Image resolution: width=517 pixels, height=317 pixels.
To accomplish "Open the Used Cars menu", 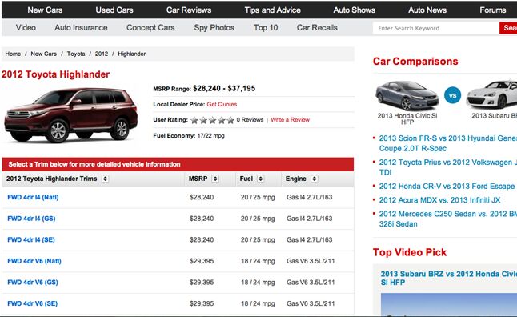I will tap(114, 10).
